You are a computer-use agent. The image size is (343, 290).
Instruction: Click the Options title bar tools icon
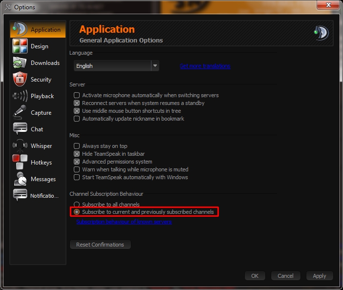(x=8, y=7)
